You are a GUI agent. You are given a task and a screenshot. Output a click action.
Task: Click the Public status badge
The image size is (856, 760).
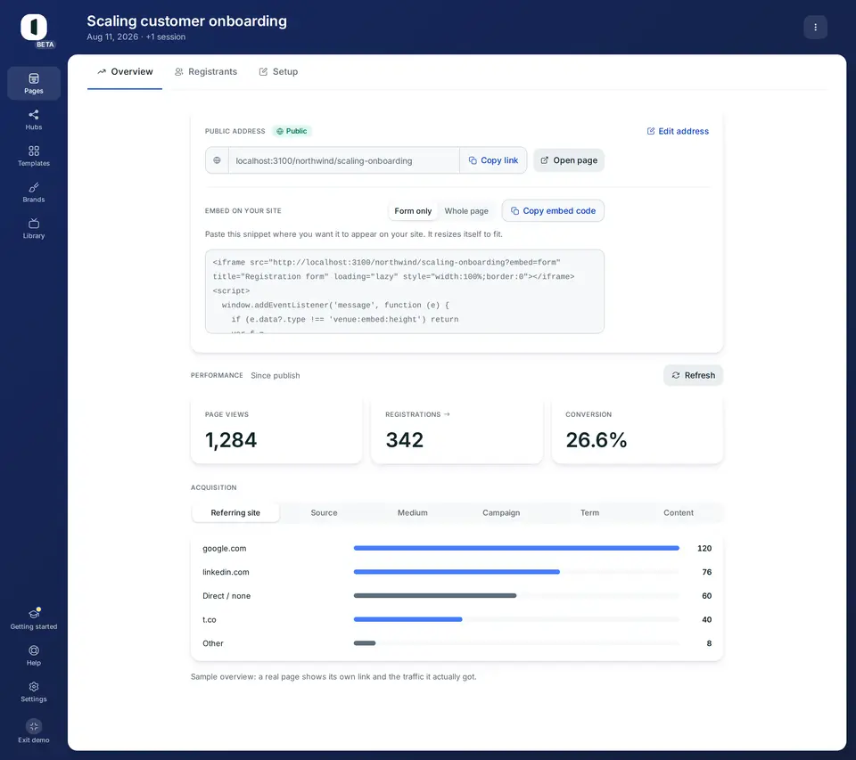(x=292, y=131)
